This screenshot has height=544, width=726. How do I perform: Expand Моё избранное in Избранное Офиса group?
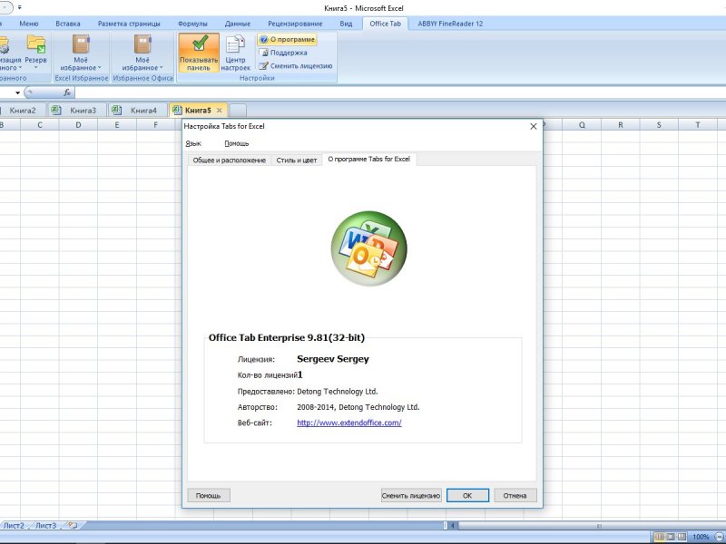(142, 53)
